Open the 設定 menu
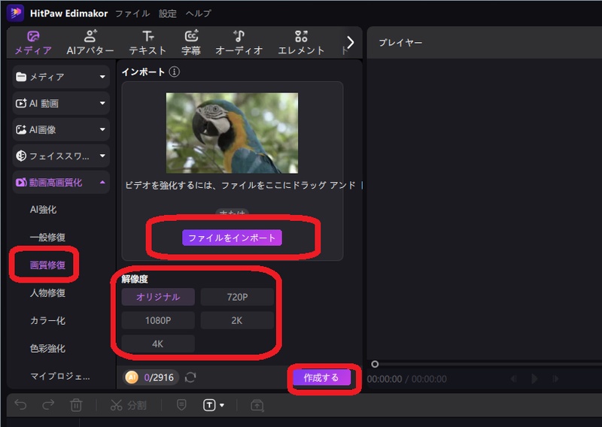 tap(168, 14)
